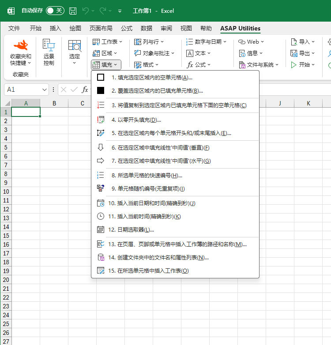This screenshot has height=345, width=331.
Task: Expand the 数字与日期 dropdown
Action: point(206,41)
